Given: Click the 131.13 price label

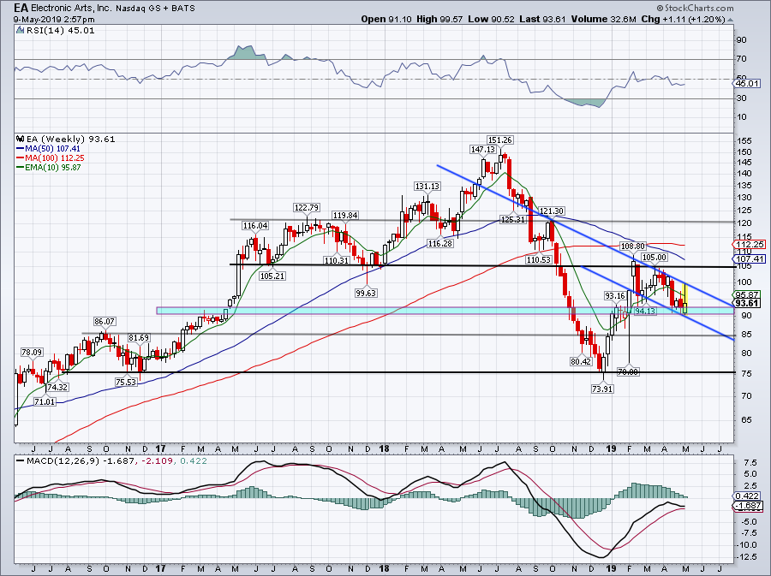Looking at the screenshot, I should pos(427,186).
